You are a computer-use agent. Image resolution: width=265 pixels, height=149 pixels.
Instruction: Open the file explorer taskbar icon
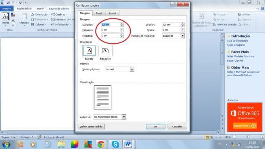point(61,145)
